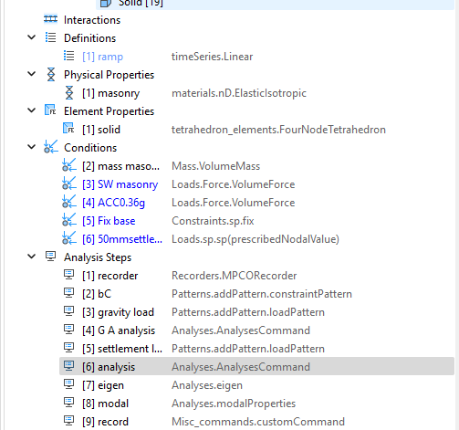459x430 pixels.
Task: Select the [7] eigen step
Action: coord(103,385)
